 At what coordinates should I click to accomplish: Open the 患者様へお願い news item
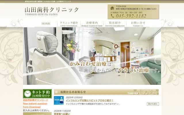[62, 114]
